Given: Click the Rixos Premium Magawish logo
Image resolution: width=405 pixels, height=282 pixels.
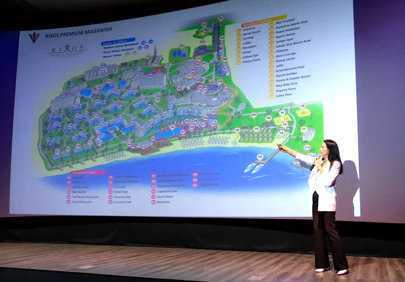Looking at the screenshot, I should tap(67, 51).
